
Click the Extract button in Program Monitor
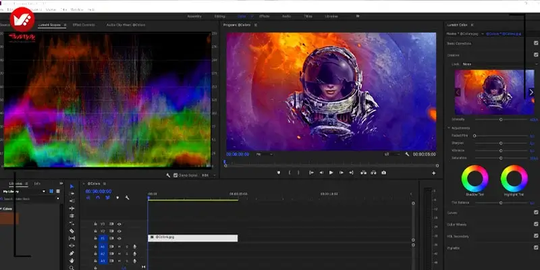click(374, 173)
